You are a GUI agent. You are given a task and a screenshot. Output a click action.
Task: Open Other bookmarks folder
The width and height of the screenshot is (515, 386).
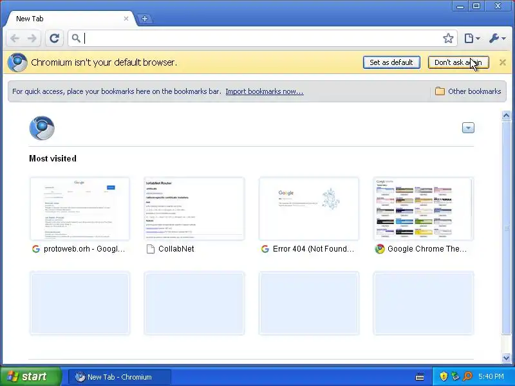[468, 91]
